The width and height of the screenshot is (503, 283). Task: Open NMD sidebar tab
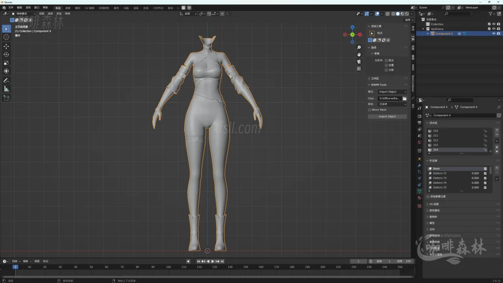point(413,67)
